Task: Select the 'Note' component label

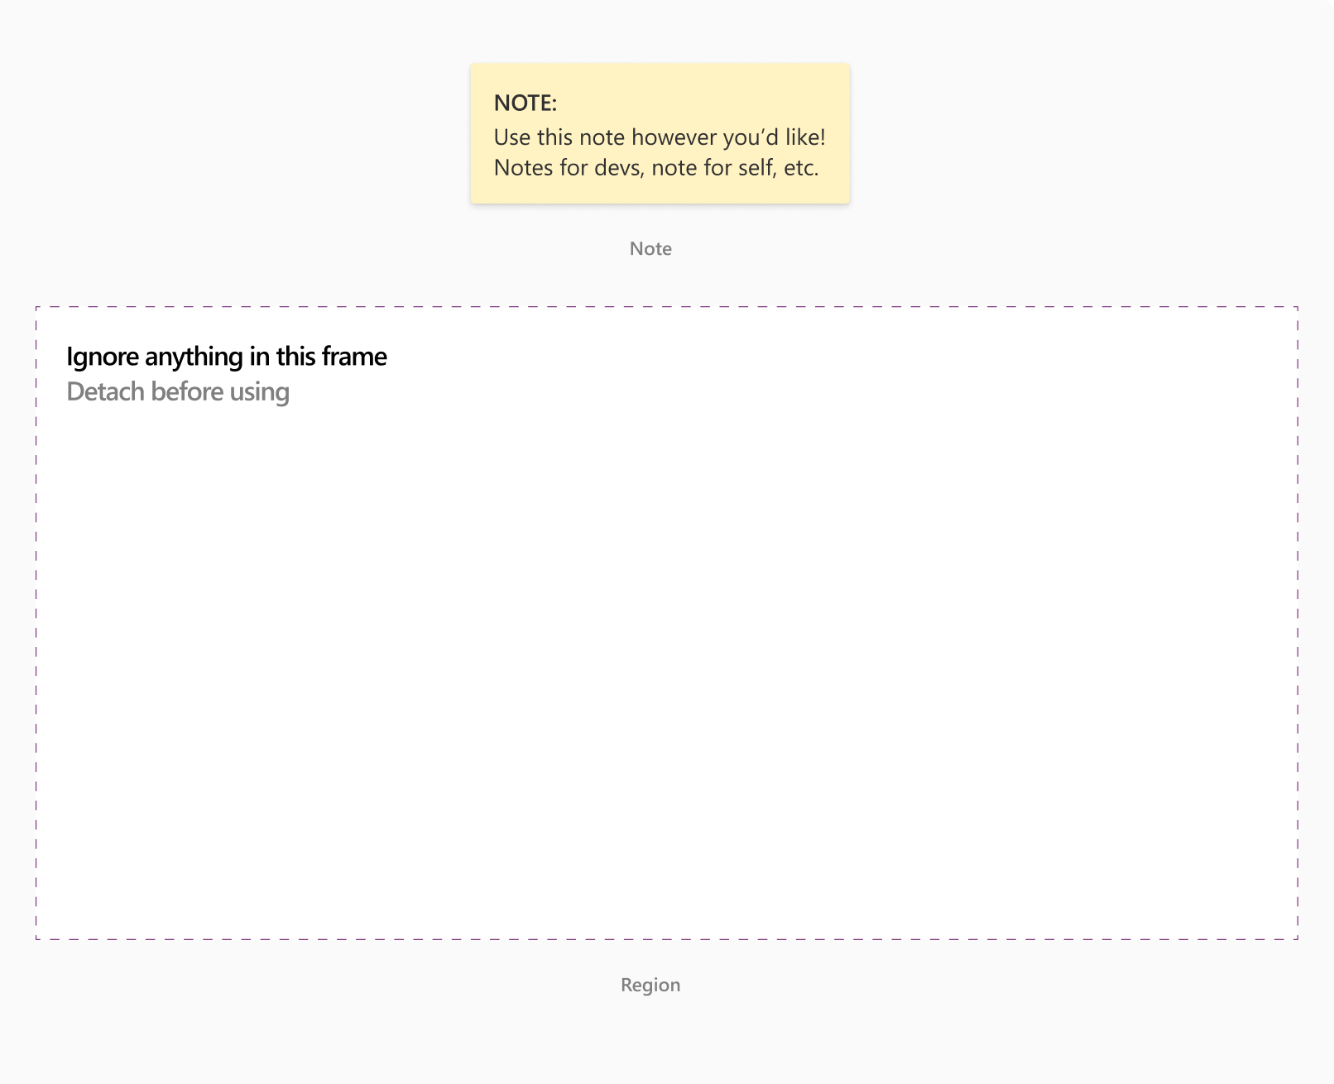Action: (x=650, y=249)
